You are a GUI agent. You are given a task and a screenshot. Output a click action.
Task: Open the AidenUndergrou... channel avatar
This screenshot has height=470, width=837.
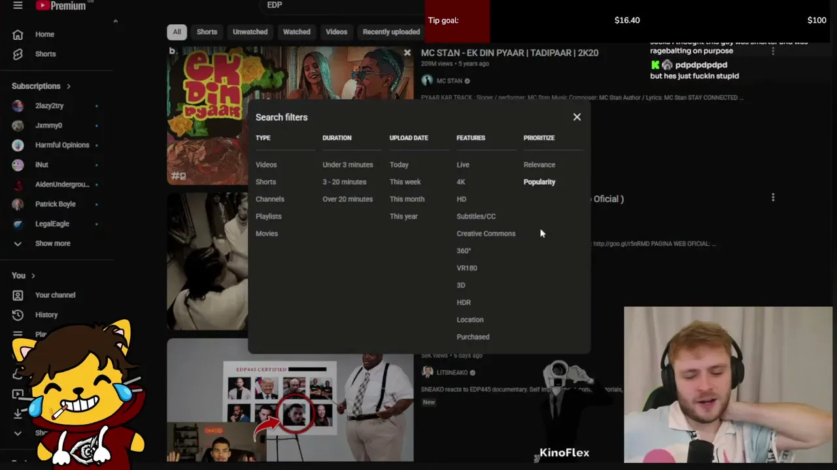[18, 184]
